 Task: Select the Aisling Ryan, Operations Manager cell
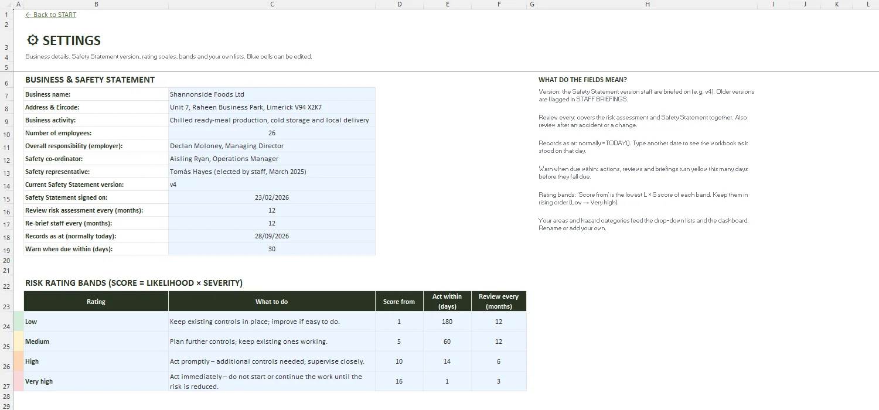271,159
